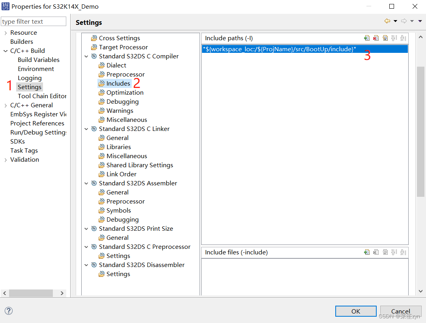Click the Standard S32DS C Linker tool icon
426x323 pixels.
[x=94, y=129]
